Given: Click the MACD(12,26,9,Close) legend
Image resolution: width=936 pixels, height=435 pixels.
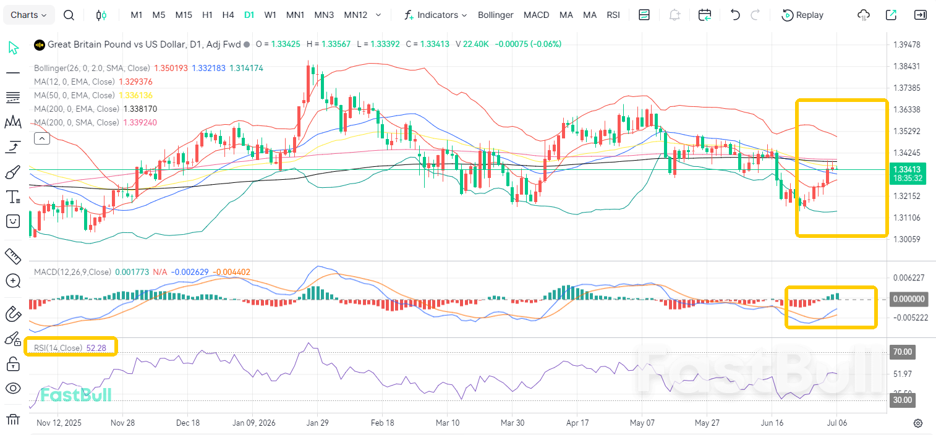Looking at the screenshot, I should [x=73, y=272].
